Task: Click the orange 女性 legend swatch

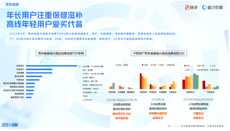Action: (116, 65)
